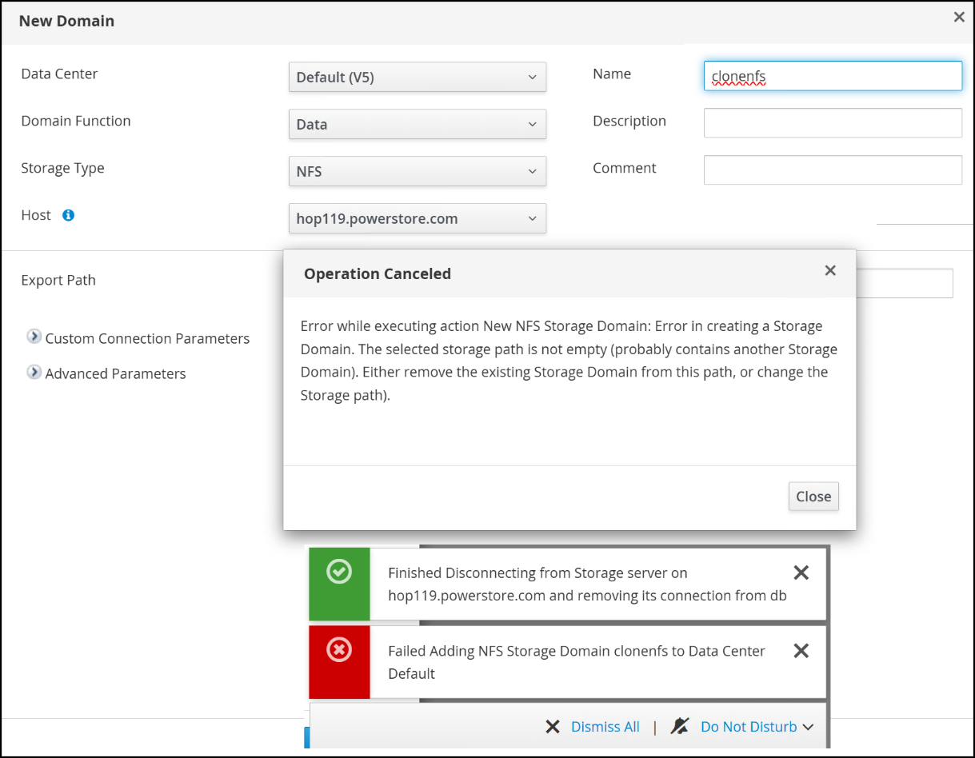Dismiss the Failed Adding NFS notification
The height and width of the screenshot is (758, 975).
[x=801, y=651]
